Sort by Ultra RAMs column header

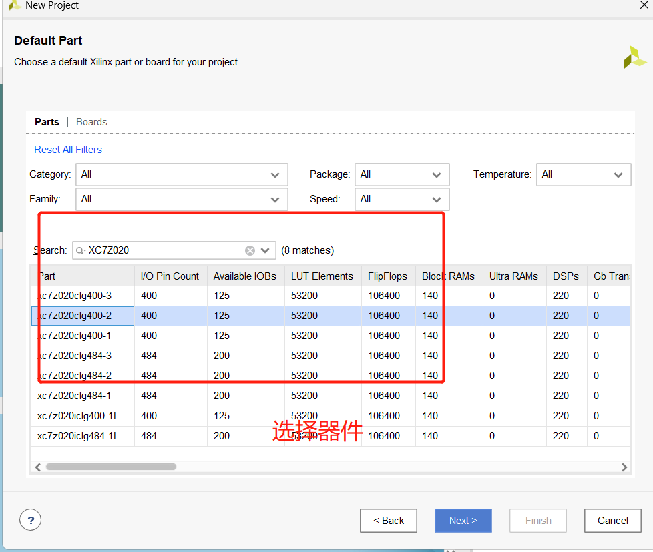click(x=514, y=276)
